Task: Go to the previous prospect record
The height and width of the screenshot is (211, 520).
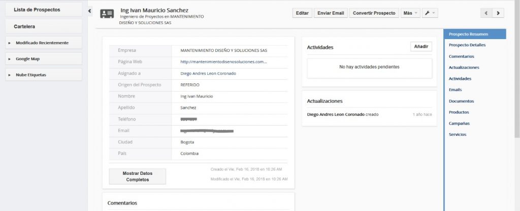Action: pyautogui.click(x=486, y=13)
